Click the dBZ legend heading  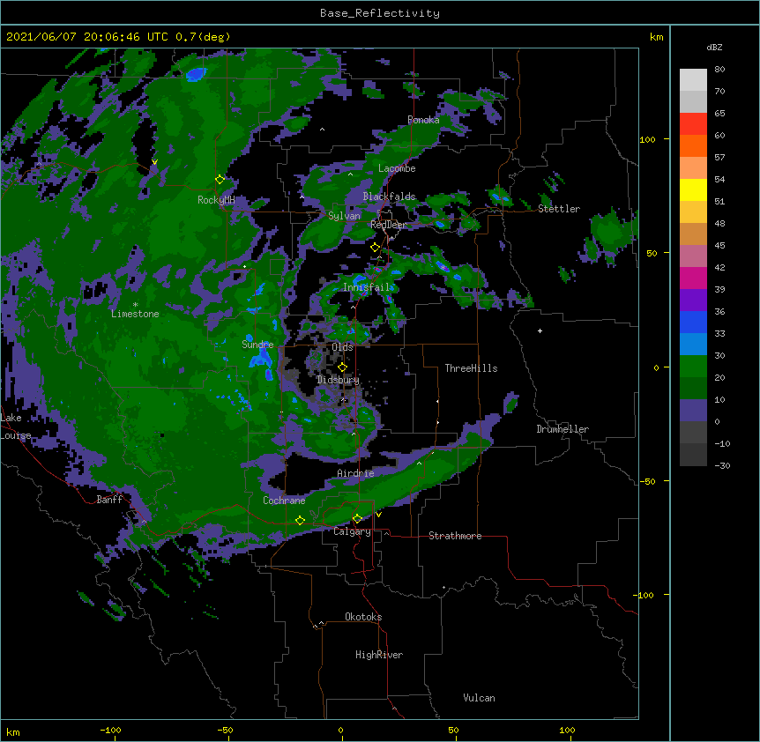pos(714,47)
